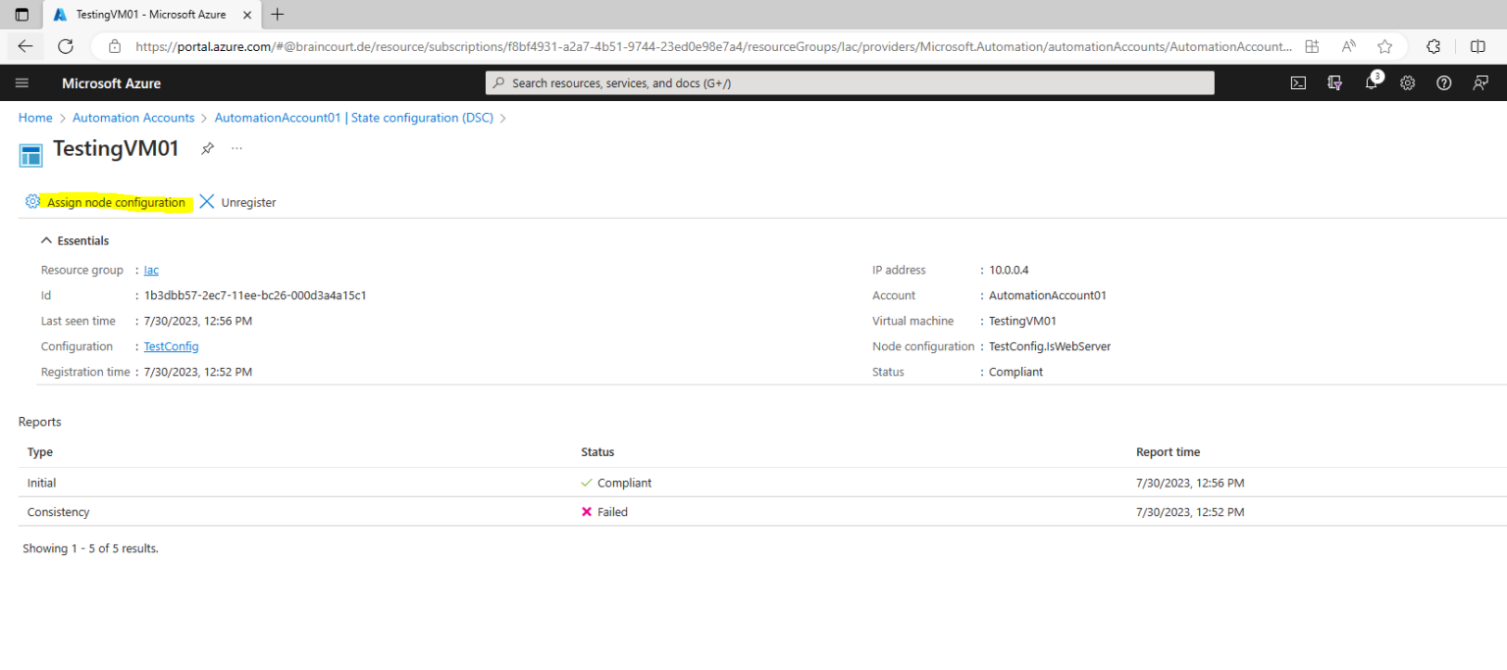Collapse the Essentials section
This screenshot has height=670, width=1507.
point(46,239)
